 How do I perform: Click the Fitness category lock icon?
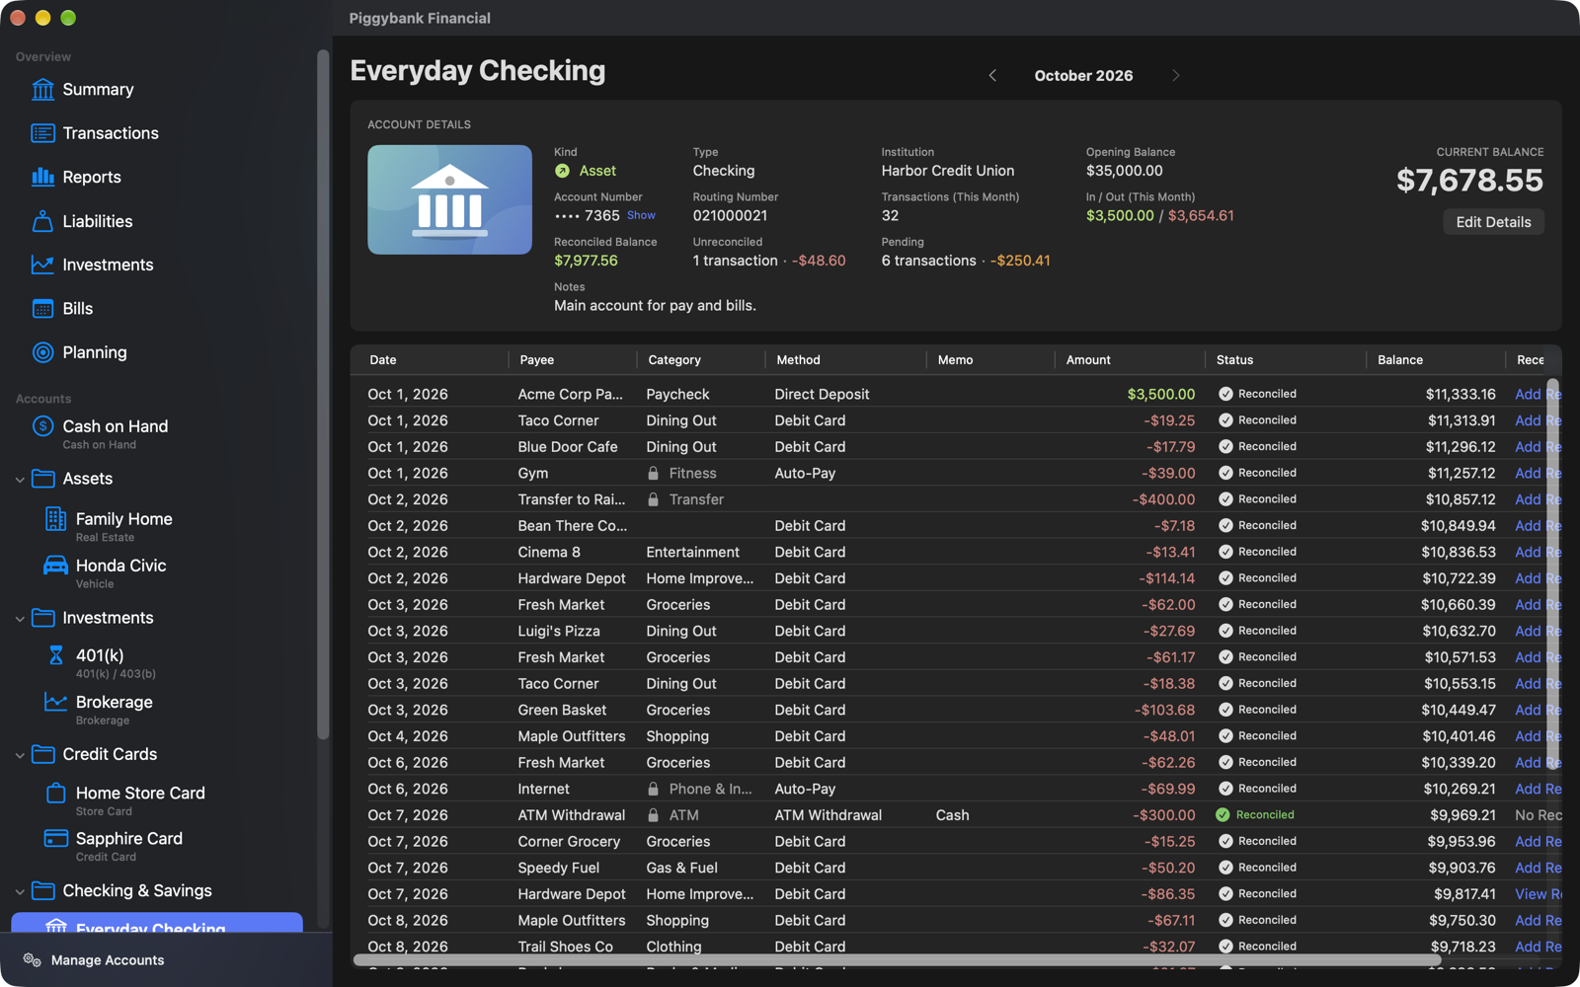coord(653,473)
